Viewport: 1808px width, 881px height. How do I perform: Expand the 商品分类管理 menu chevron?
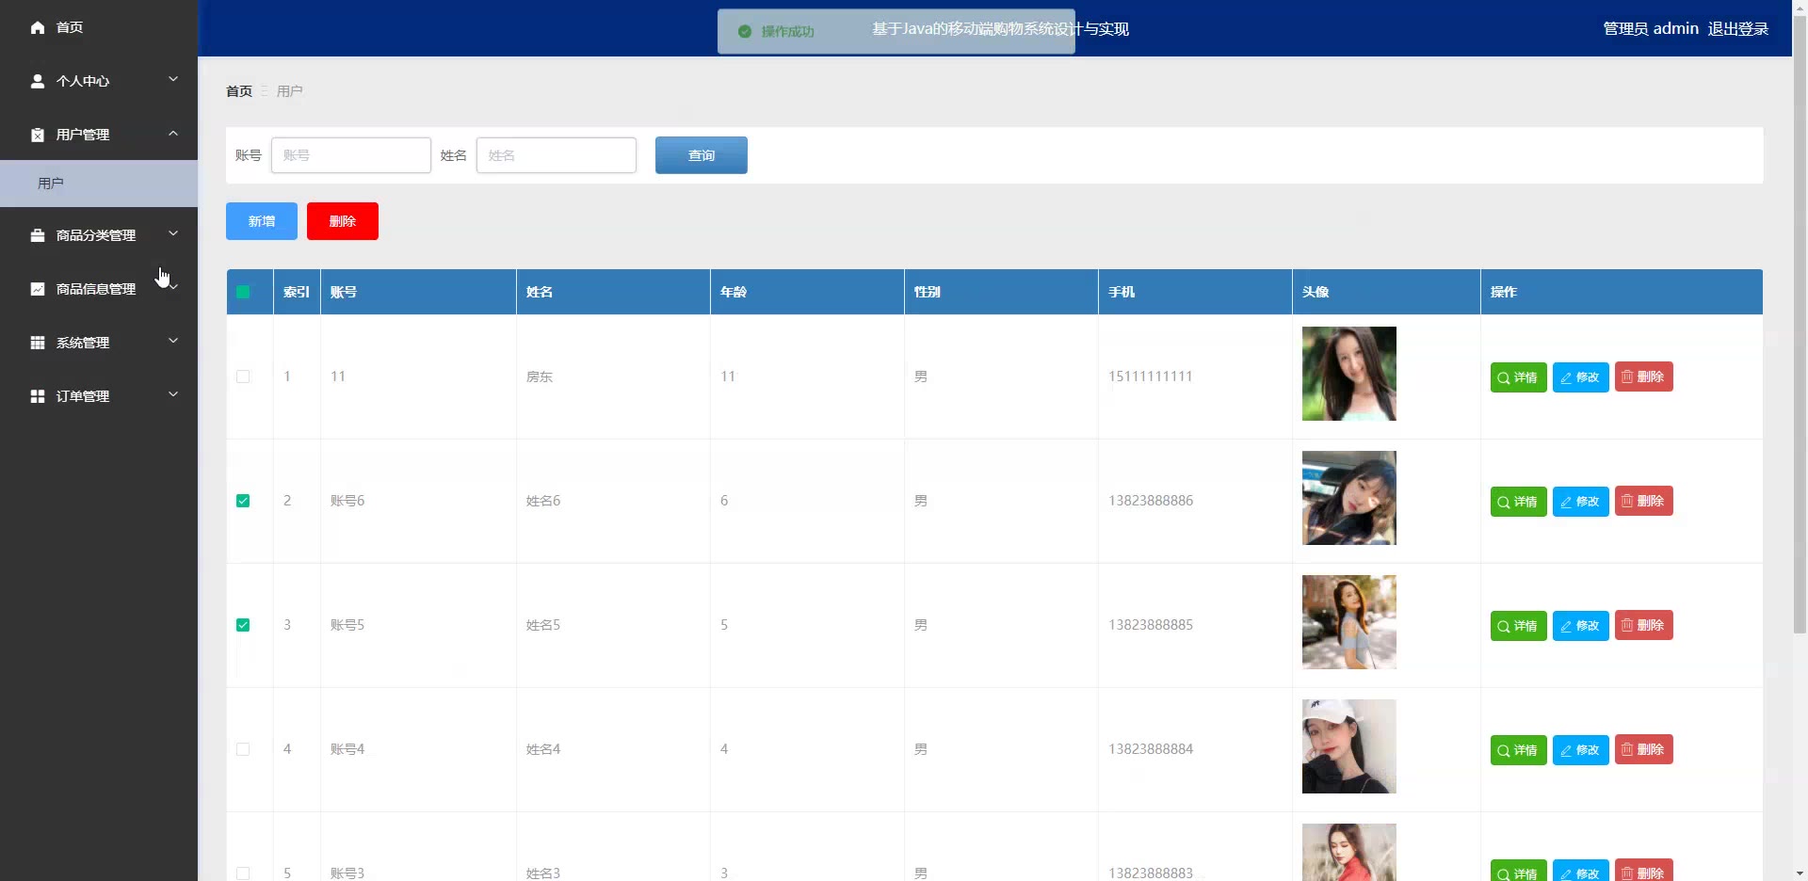[x=173, y=234]
